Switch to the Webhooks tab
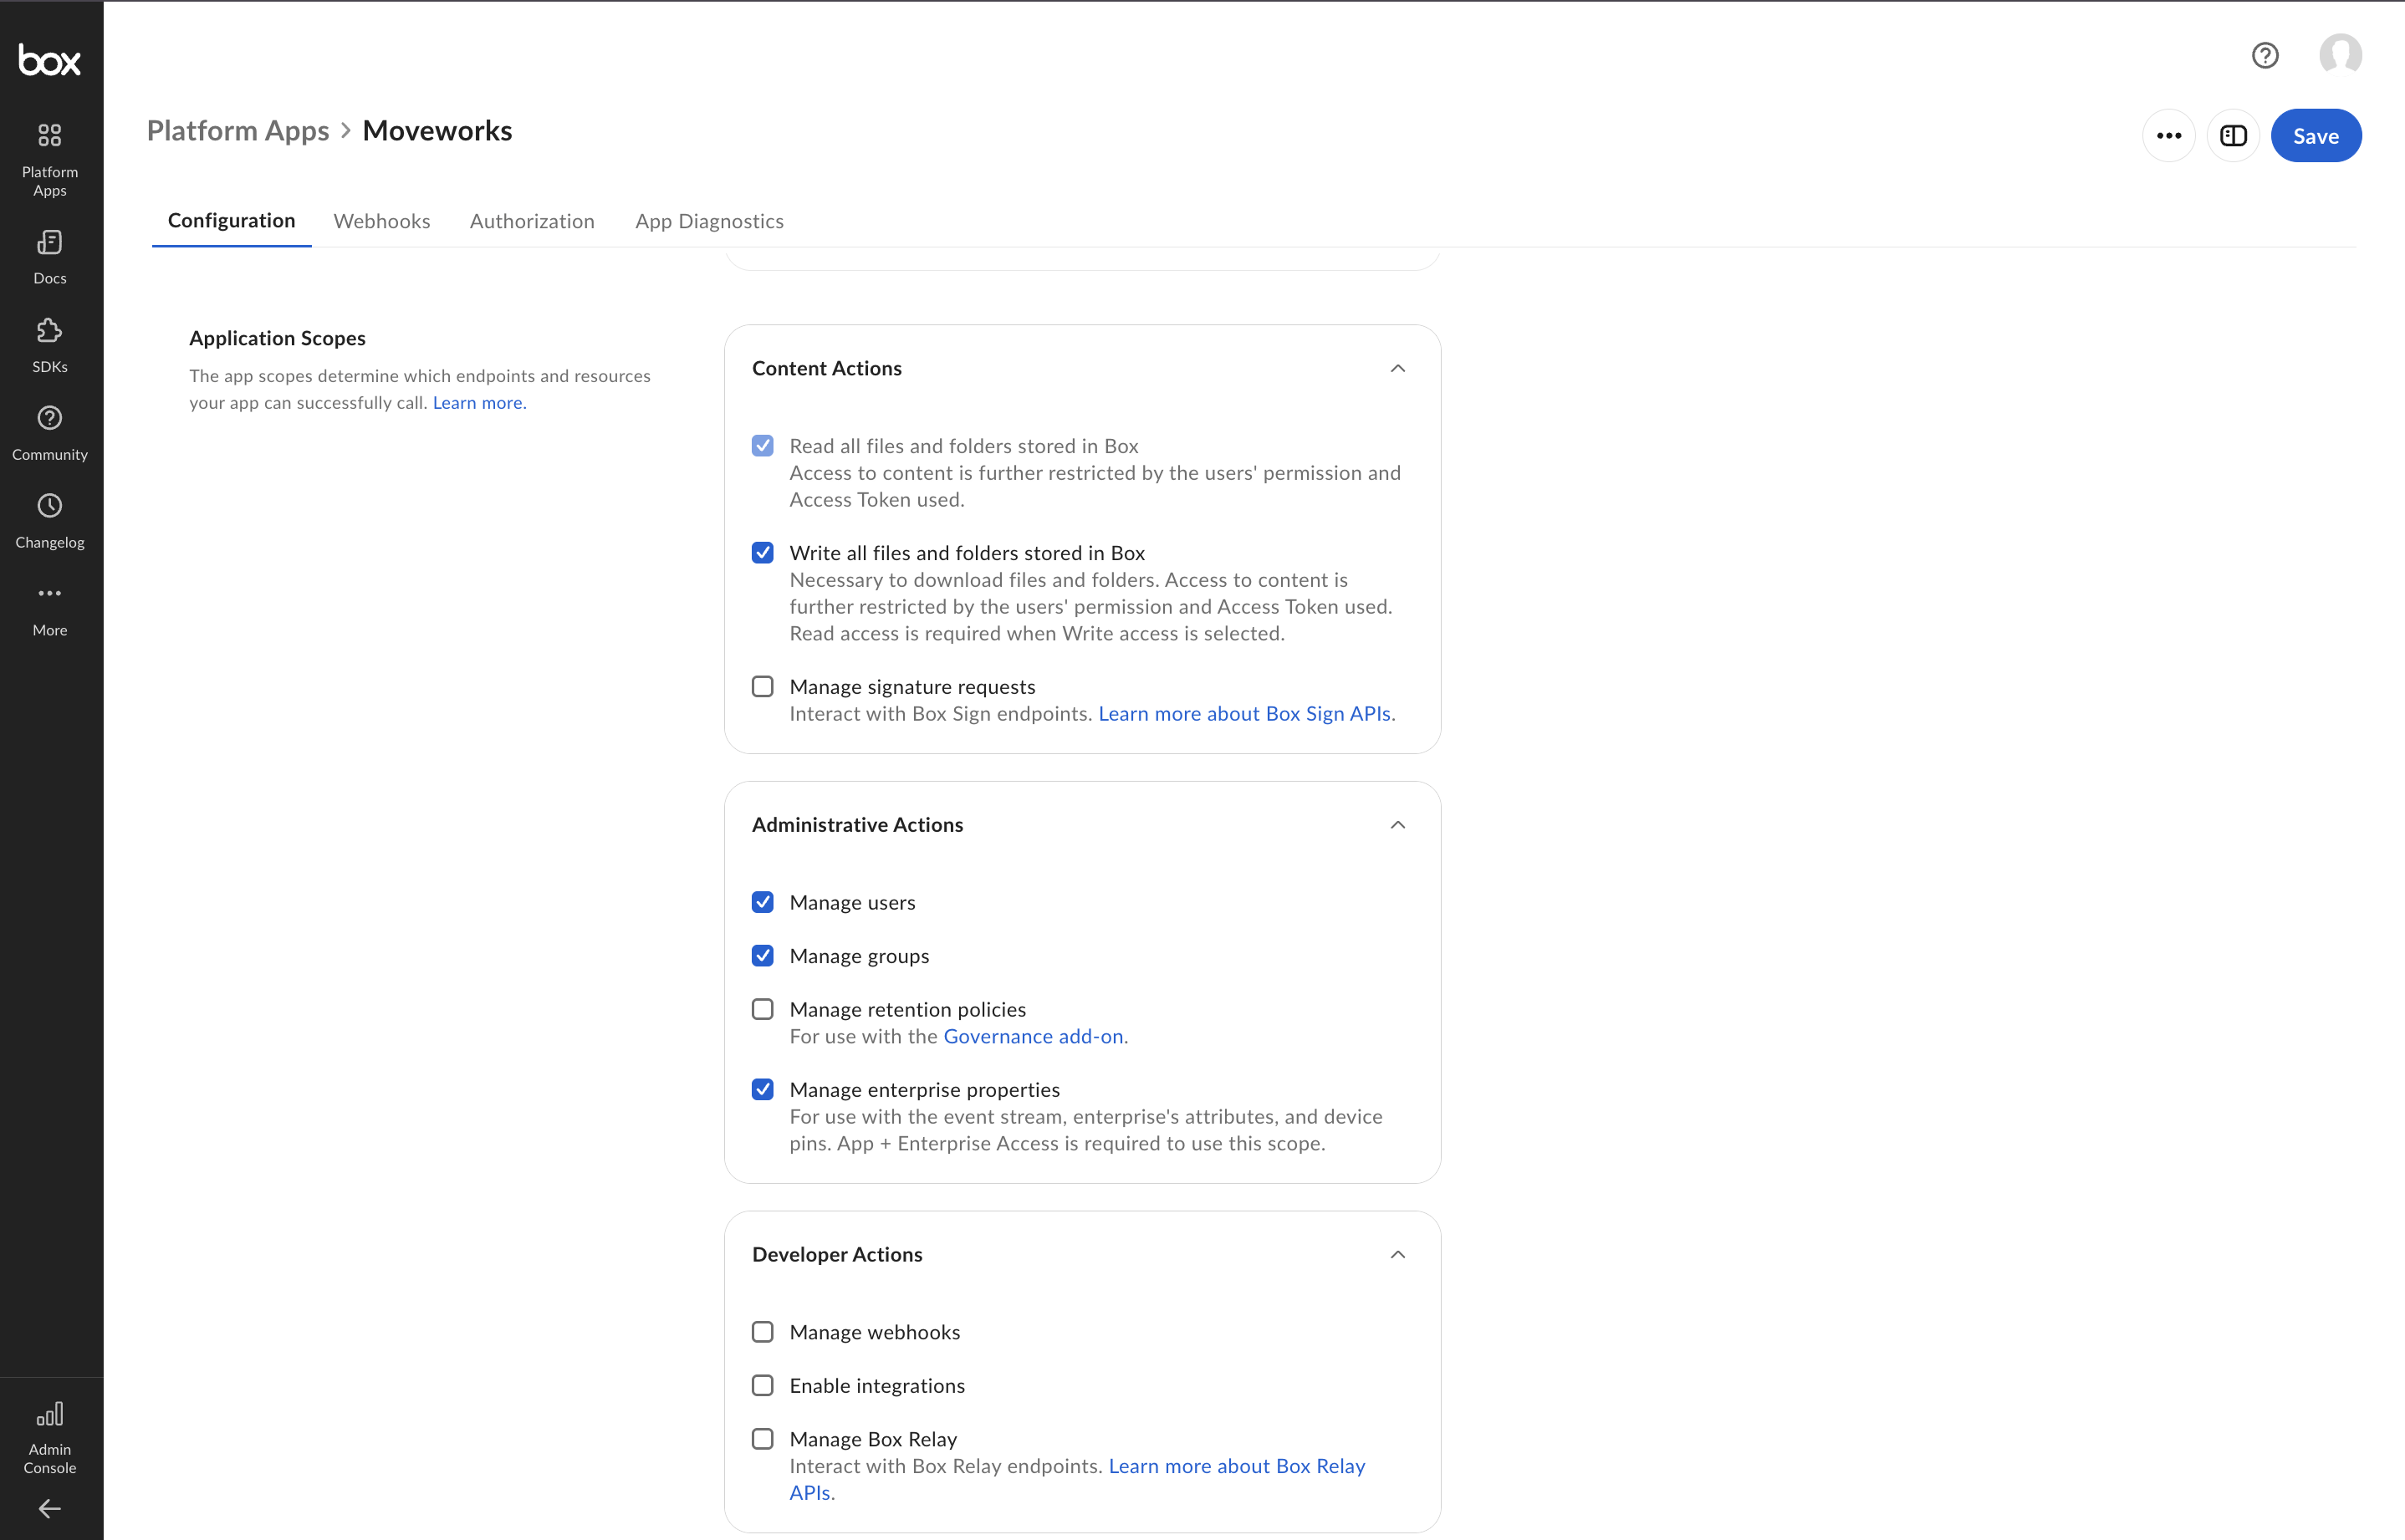Image resolution: width=2405 pixels, height=1540 pixels. coord(382,221)
